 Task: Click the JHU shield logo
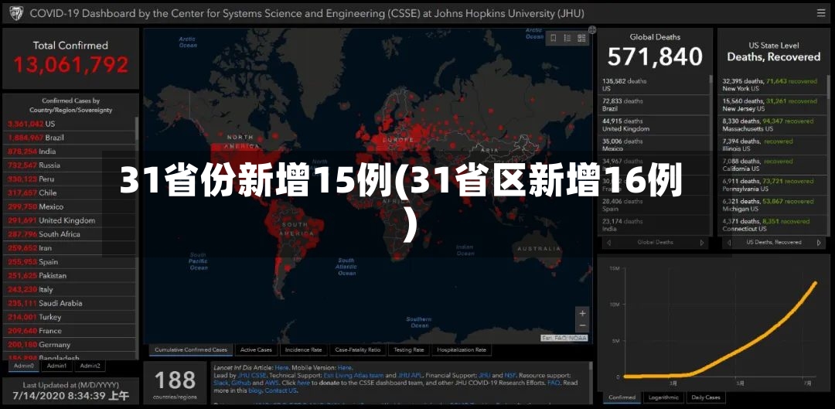coord(15,13)
